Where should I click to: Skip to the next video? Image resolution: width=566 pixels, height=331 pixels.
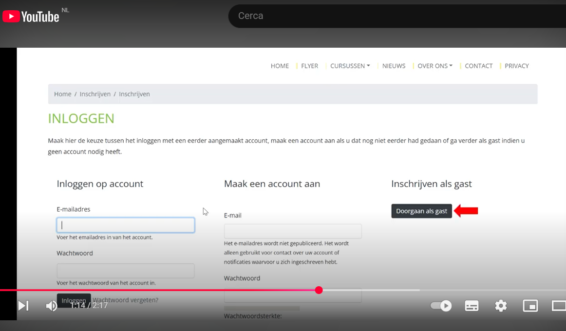tap(23, 306)
